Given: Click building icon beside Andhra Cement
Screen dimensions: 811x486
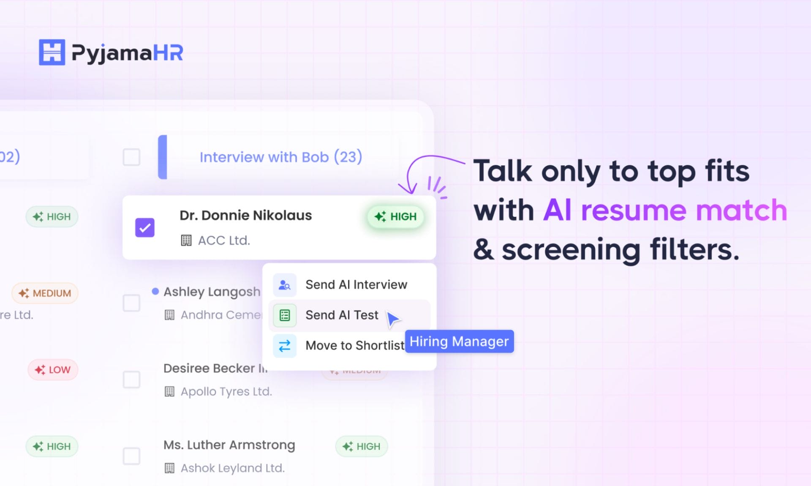Looking at the screenshot, I should point(169,315).
